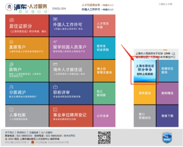
Task: Click the book icon on 职称评审 tile
Action: pyautogui.click(x=55, y=87)
